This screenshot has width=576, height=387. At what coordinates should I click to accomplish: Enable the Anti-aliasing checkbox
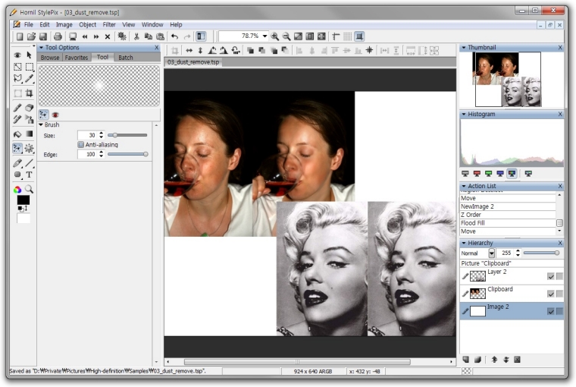(x=81, y=144)
